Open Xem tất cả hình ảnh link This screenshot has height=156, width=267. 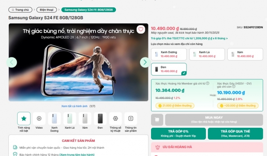pos(74,106)
